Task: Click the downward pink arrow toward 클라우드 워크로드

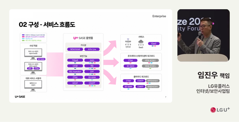Action: click(x=110, y=77)
